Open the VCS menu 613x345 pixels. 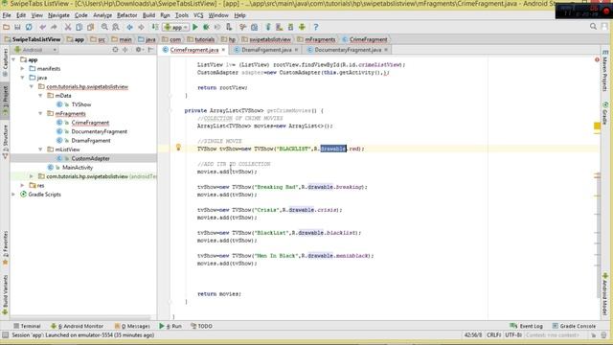198,15
